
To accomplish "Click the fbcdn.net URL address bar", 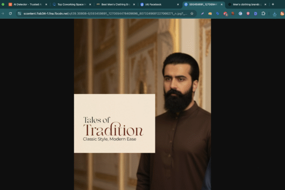I will coord(104,13).
